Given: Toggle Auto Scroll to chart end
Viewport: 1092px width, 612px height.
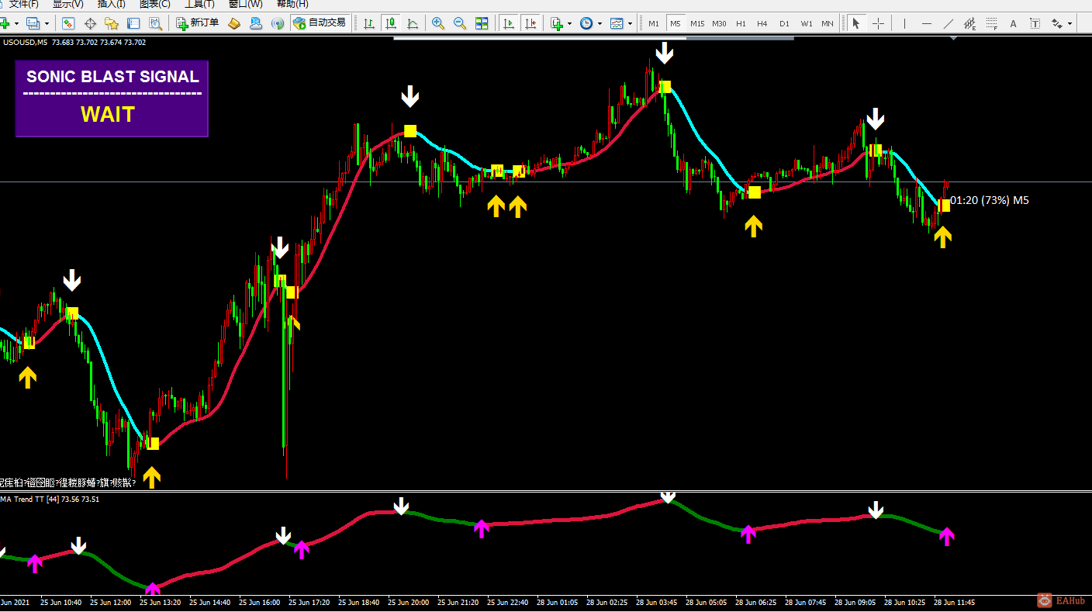Looking at the screenshot, I should tap(509, 23).
